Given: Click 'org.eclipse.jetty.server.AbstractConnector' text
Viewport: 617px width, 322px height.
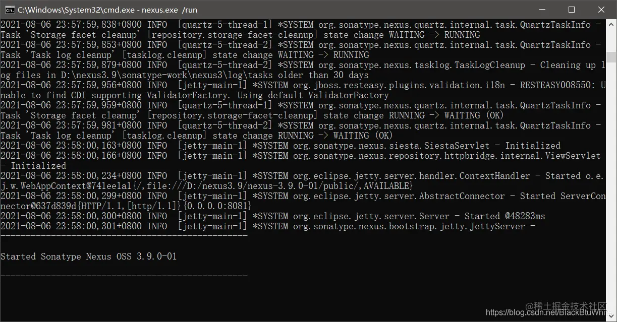Looking at the screenshot, I should point(399,196).
